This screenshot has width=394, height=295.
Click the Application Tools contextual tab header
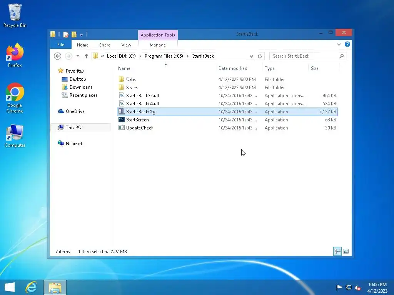coord(158,35)
